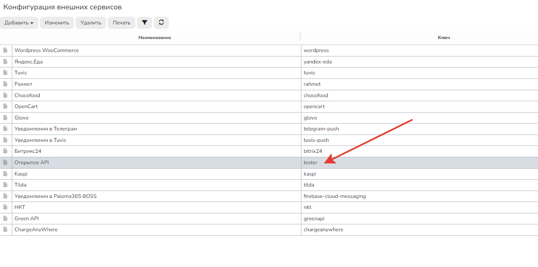Click the file icon next to Glovo
The height and width of the screenshot is (267, 538).
[5, 118]
